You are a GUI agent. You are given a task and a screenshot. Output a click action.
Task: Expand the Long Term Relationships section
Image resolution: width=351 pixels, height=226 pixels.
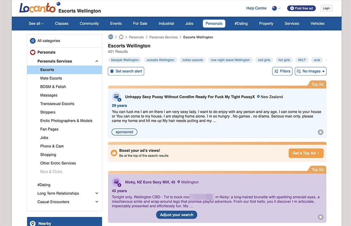(x=97, y=193)
